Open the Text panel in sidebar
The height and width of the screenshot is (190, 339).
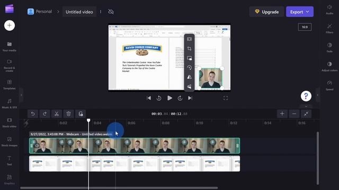[10, 160]
